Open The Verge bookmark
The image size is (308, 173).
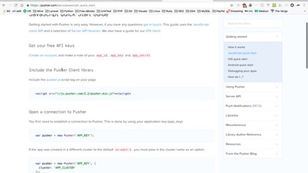279,11
